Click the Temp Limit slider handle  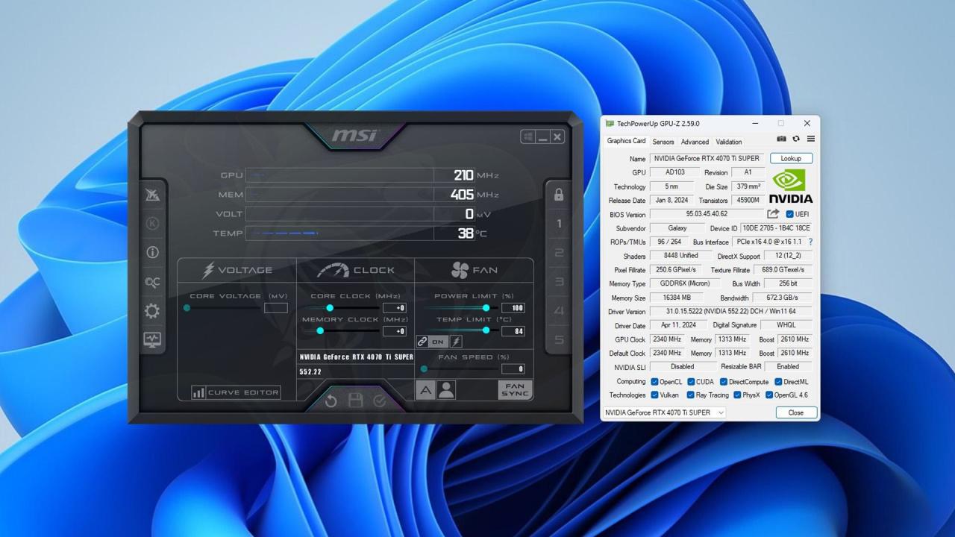(486, 330)
